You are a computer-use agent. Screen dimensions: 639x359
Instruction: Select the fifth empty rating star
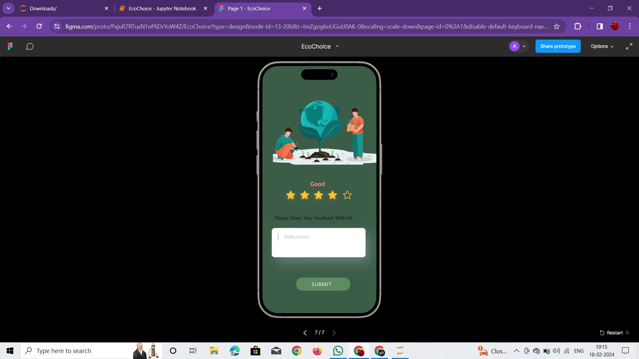(x=347, y=195)
